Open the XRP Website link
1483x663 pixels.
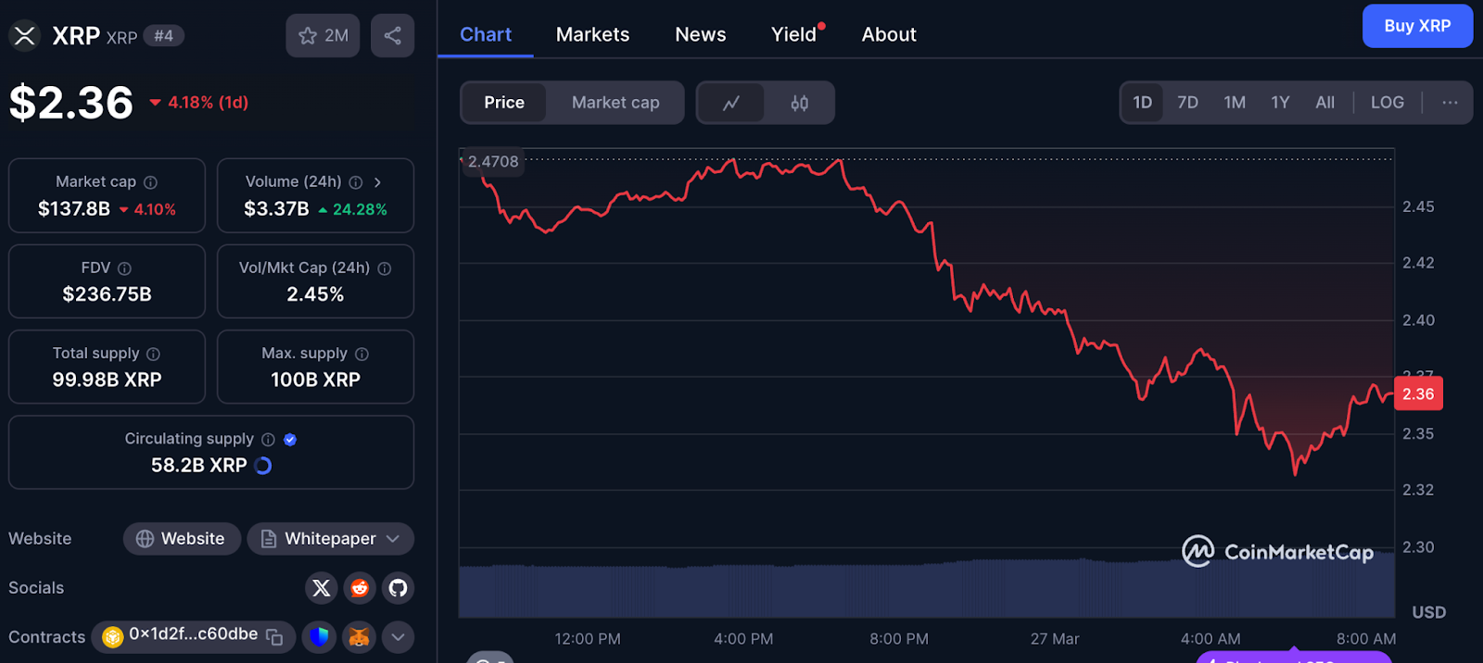(x=182, y=539)
